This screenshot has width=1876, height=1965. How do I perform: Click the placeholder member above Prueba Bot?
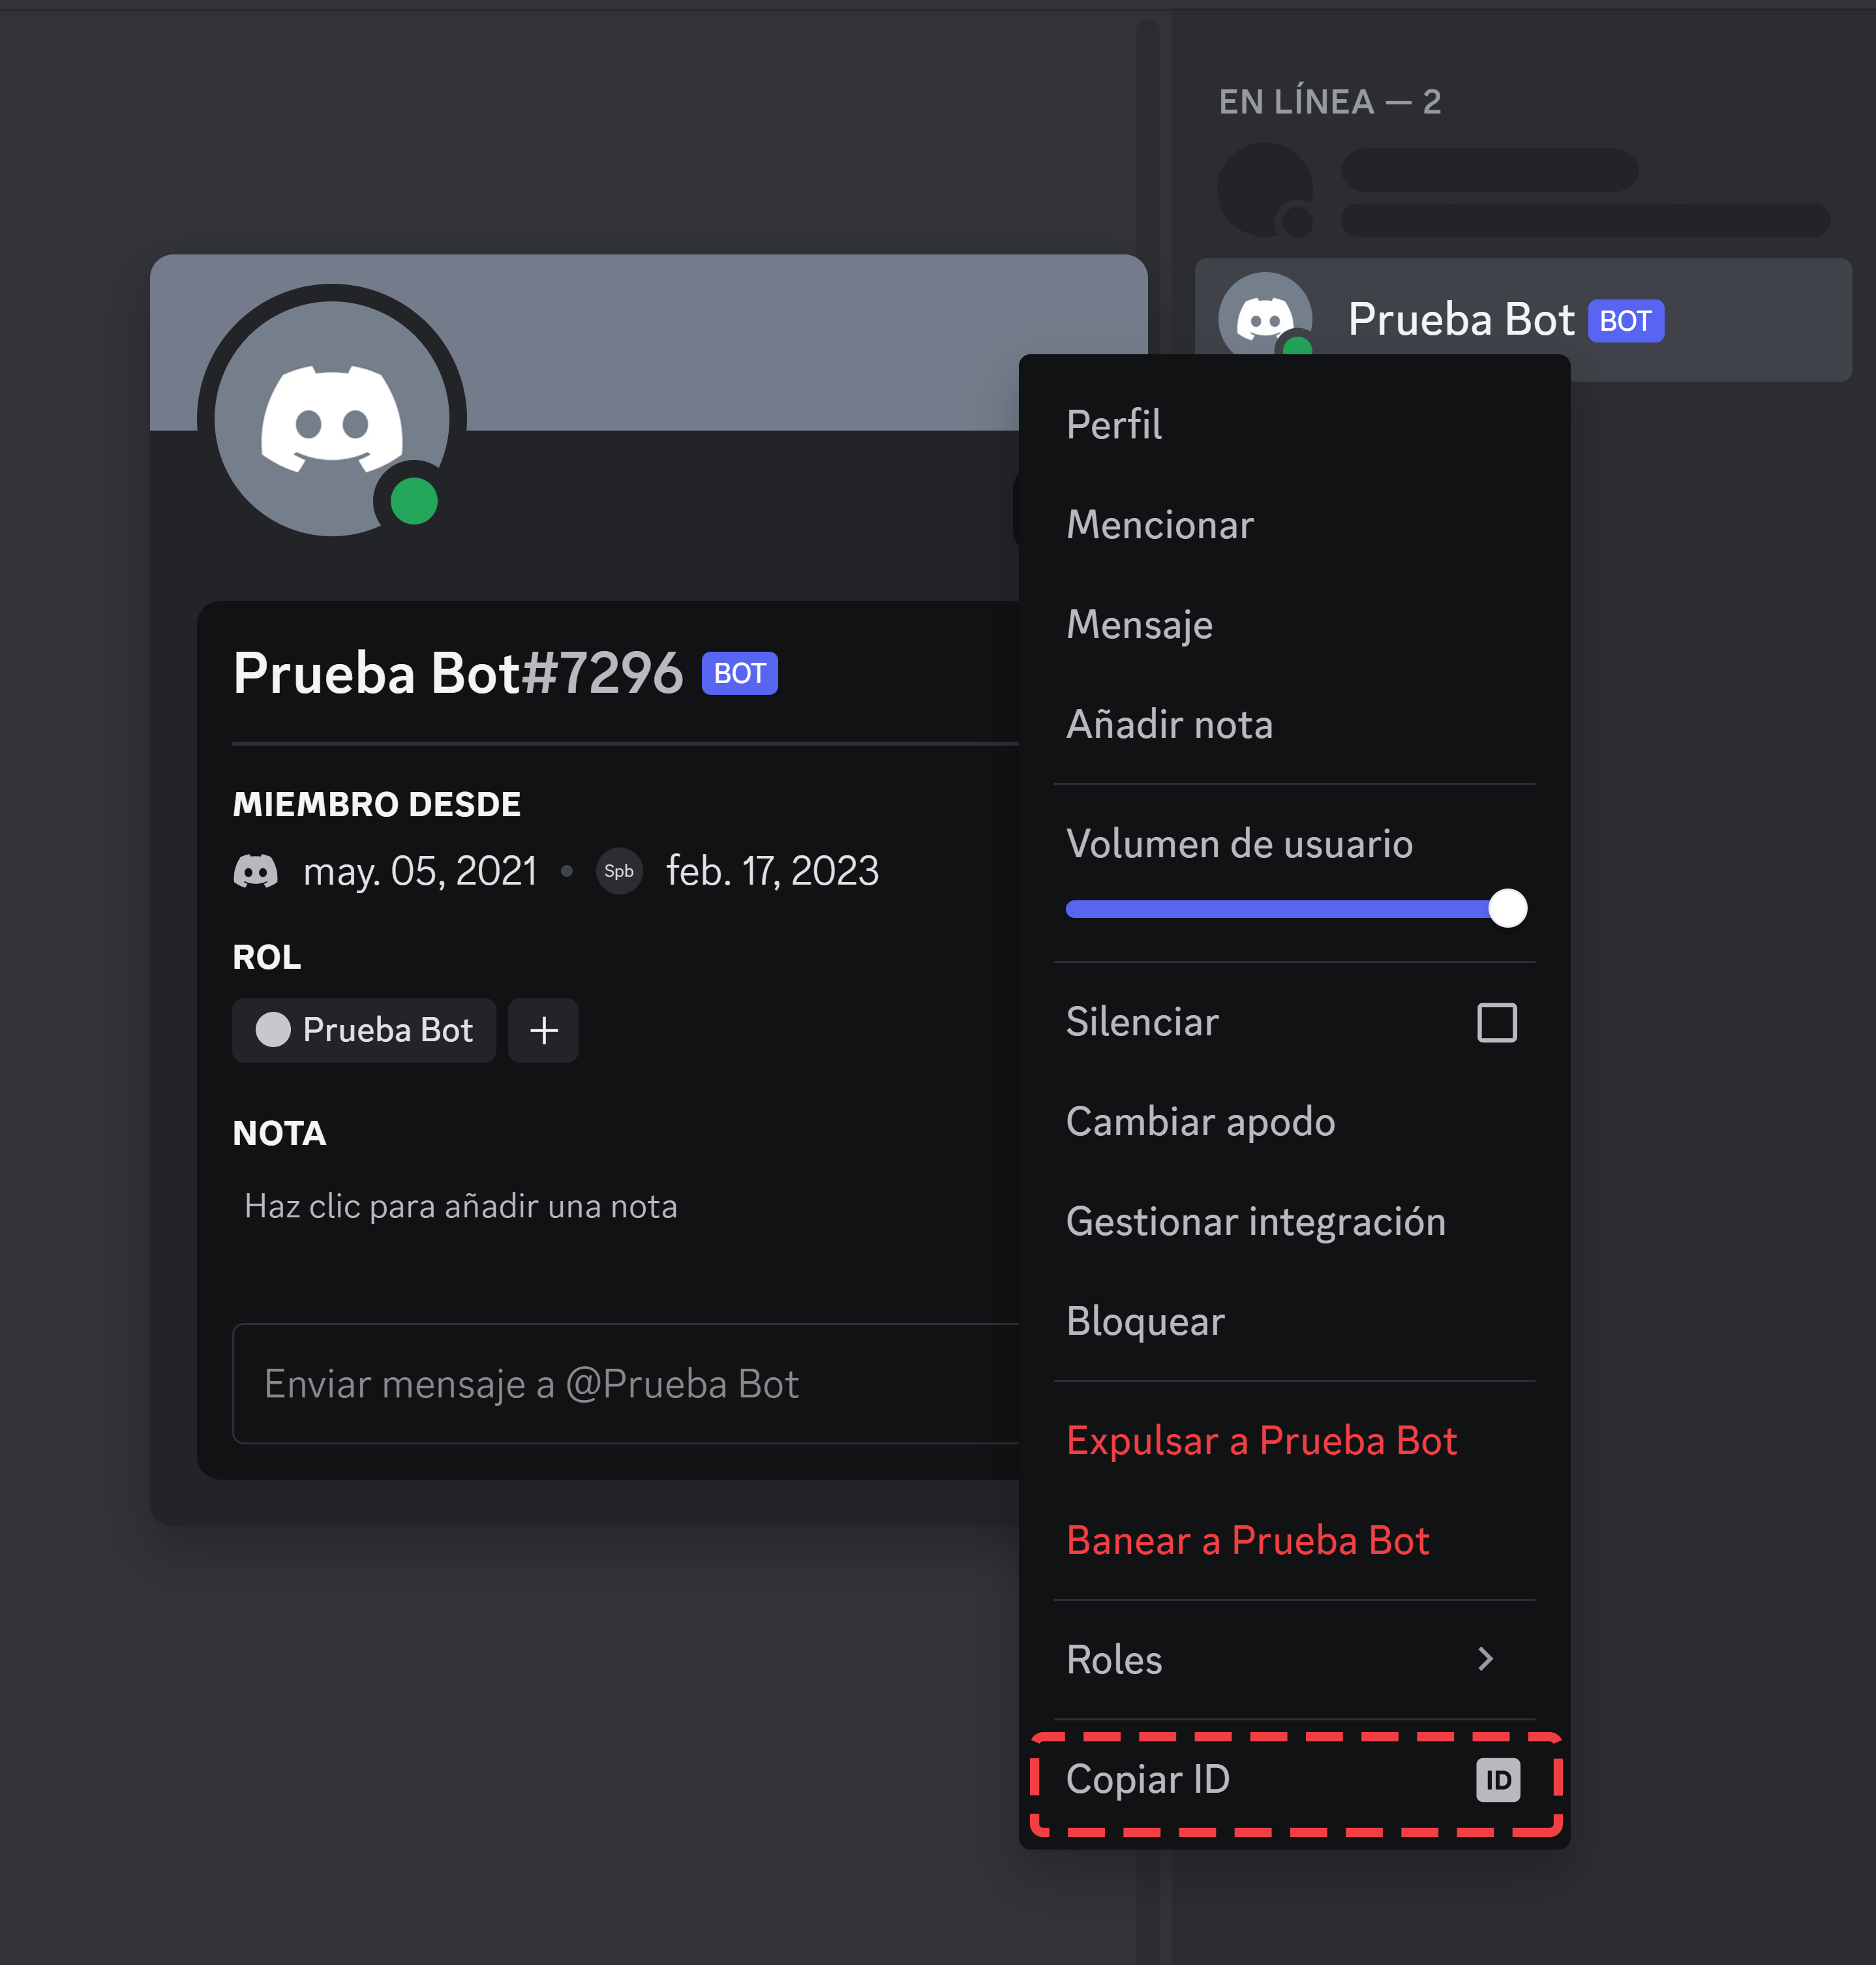point(1522,190)
